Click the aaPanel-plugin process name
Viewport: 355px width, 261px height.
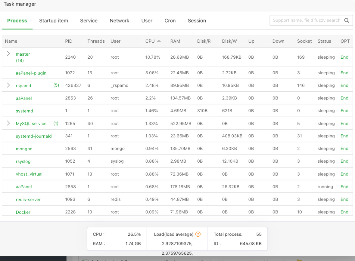point(31,73)
